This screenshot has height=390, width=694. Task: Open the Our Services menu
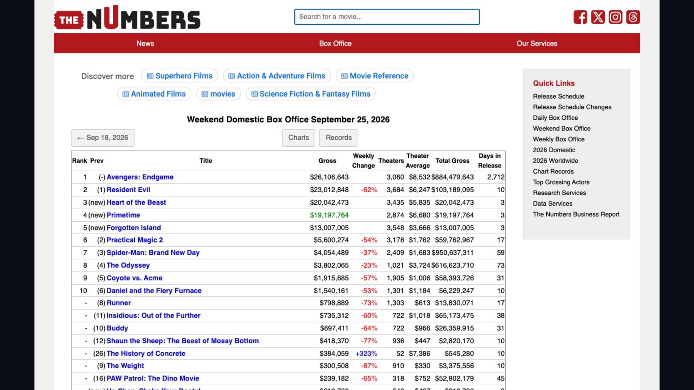[537, 43]
